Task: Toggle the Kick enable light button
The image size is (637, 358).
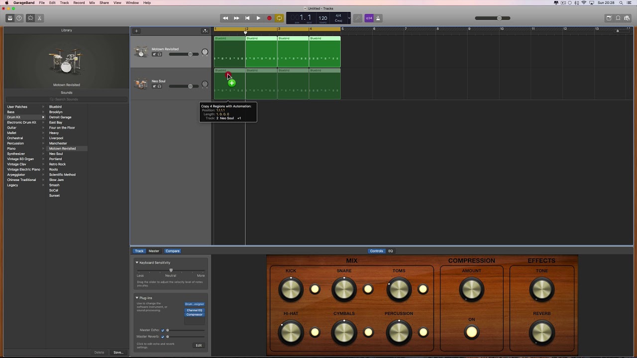Action: pos(315,289)
